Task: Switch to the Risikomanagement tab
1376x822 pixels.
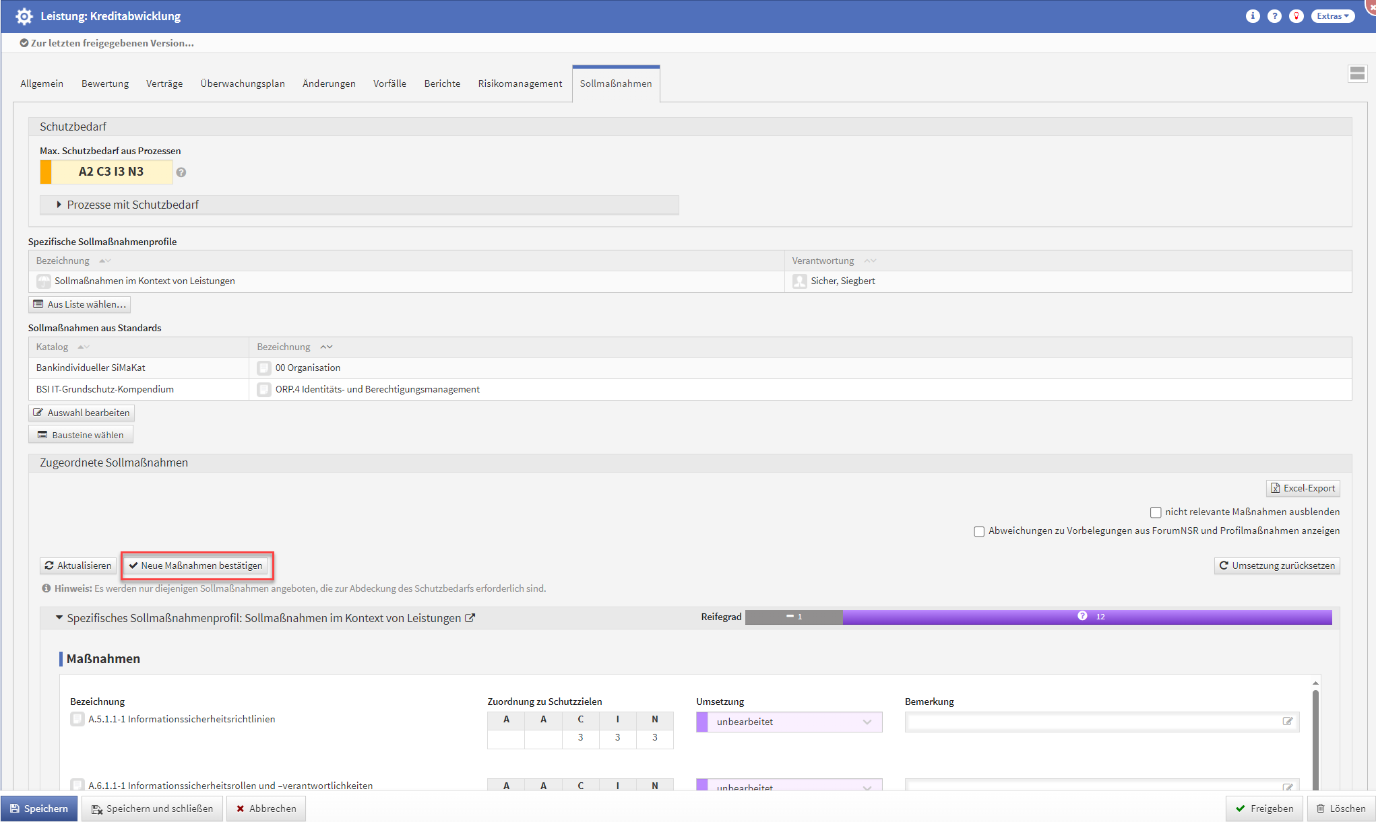Action: [x=520, y=83]
